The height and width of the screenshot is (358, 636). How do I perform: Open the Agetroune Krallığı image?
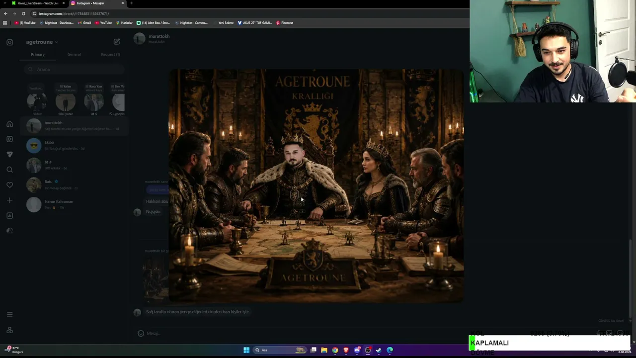point(316,185)
